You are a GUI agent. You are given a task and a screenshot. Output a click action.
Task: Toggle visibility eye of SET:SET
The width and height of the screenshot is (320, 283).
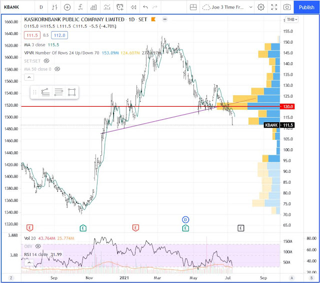[46, 61]
